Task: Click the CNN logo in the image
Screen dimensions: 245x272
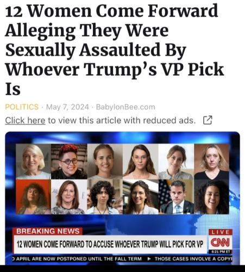Action: (220, 243)
